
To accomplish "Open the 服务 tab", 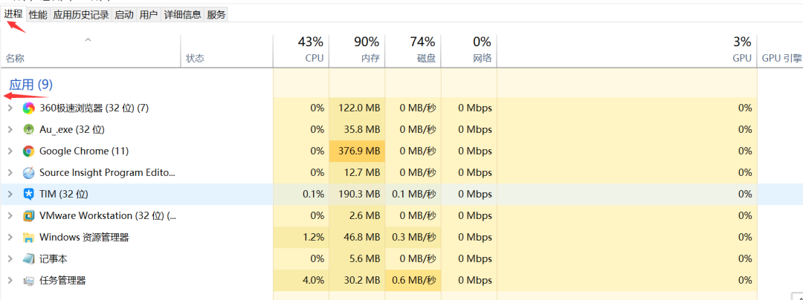I will pos(216,14).
